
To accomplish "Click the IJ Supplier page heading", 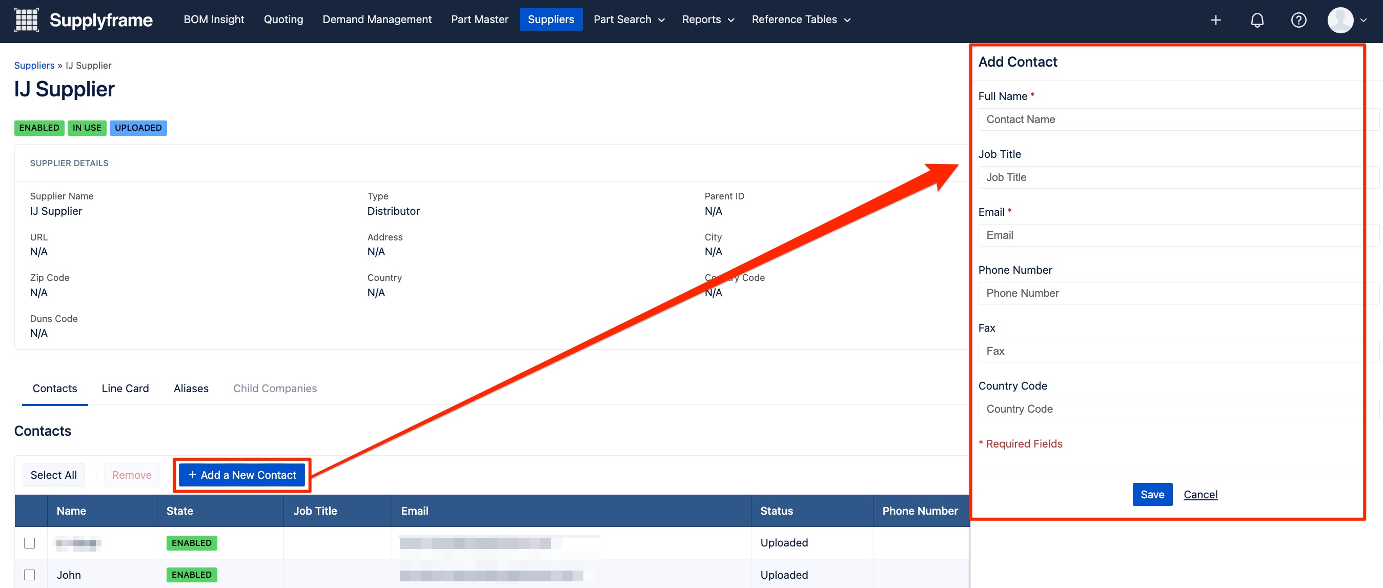I will [x=65, y=89].
